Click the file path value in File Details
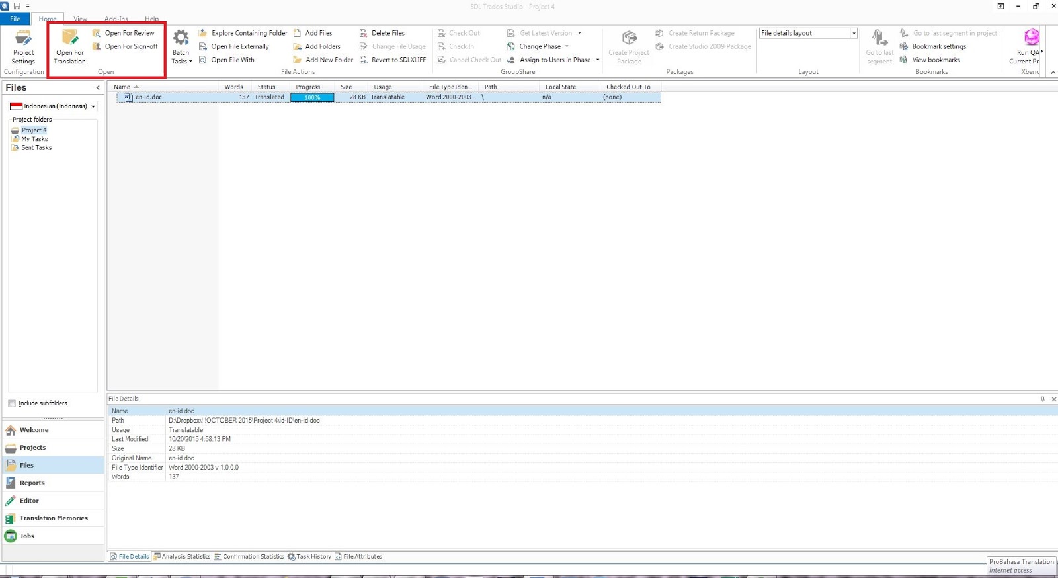This screenshot has width=1058, height=578. 244,421
